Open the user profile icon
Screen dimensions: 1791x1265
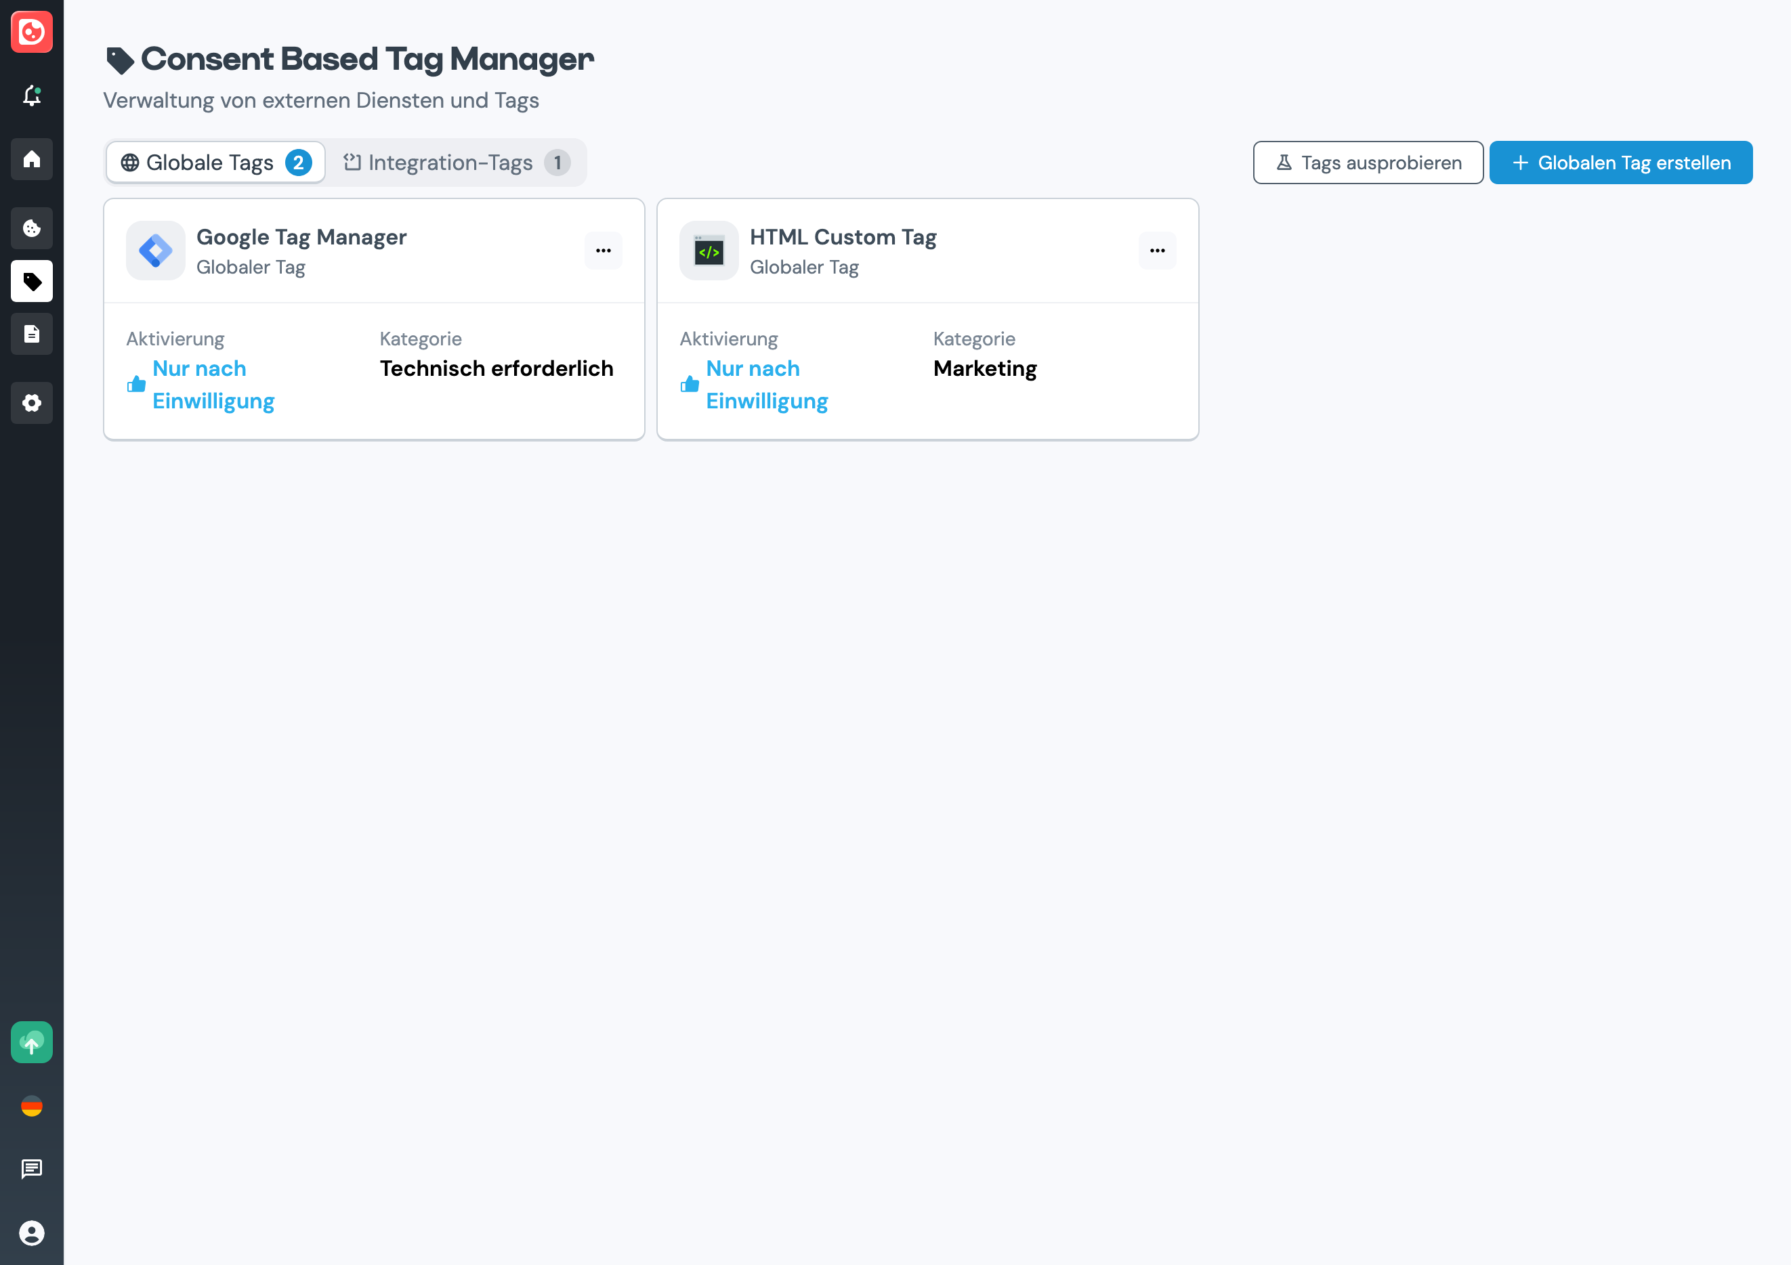pos(31,1233)
